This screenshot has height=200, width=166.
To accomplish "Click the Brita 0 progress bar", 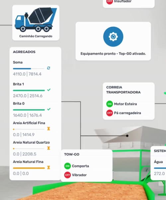I will [29, 110].
